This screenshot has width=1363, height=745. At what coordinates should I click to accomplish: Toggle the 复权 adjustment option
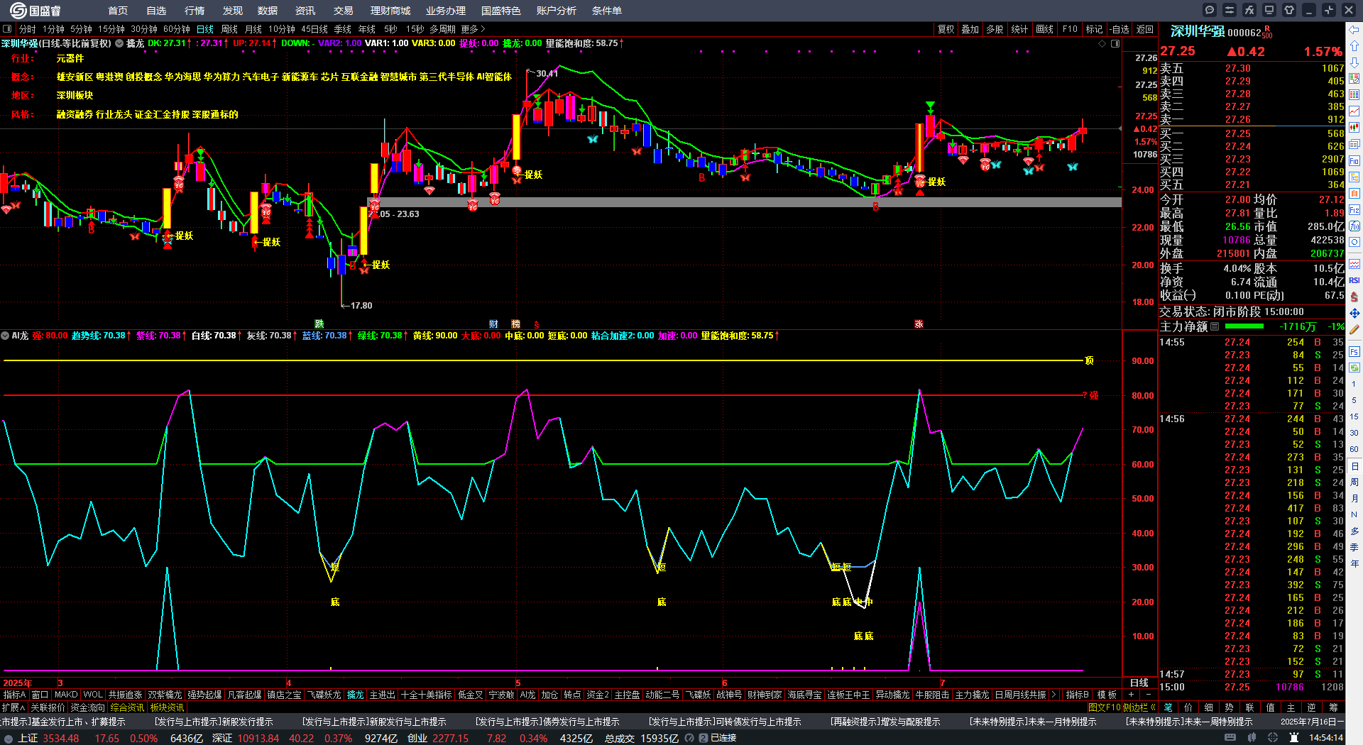coord(946,29)
